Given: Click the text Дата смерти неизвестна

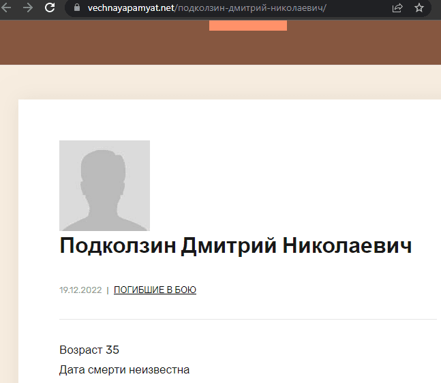Looking at the screenshot, I should point(124,370).
